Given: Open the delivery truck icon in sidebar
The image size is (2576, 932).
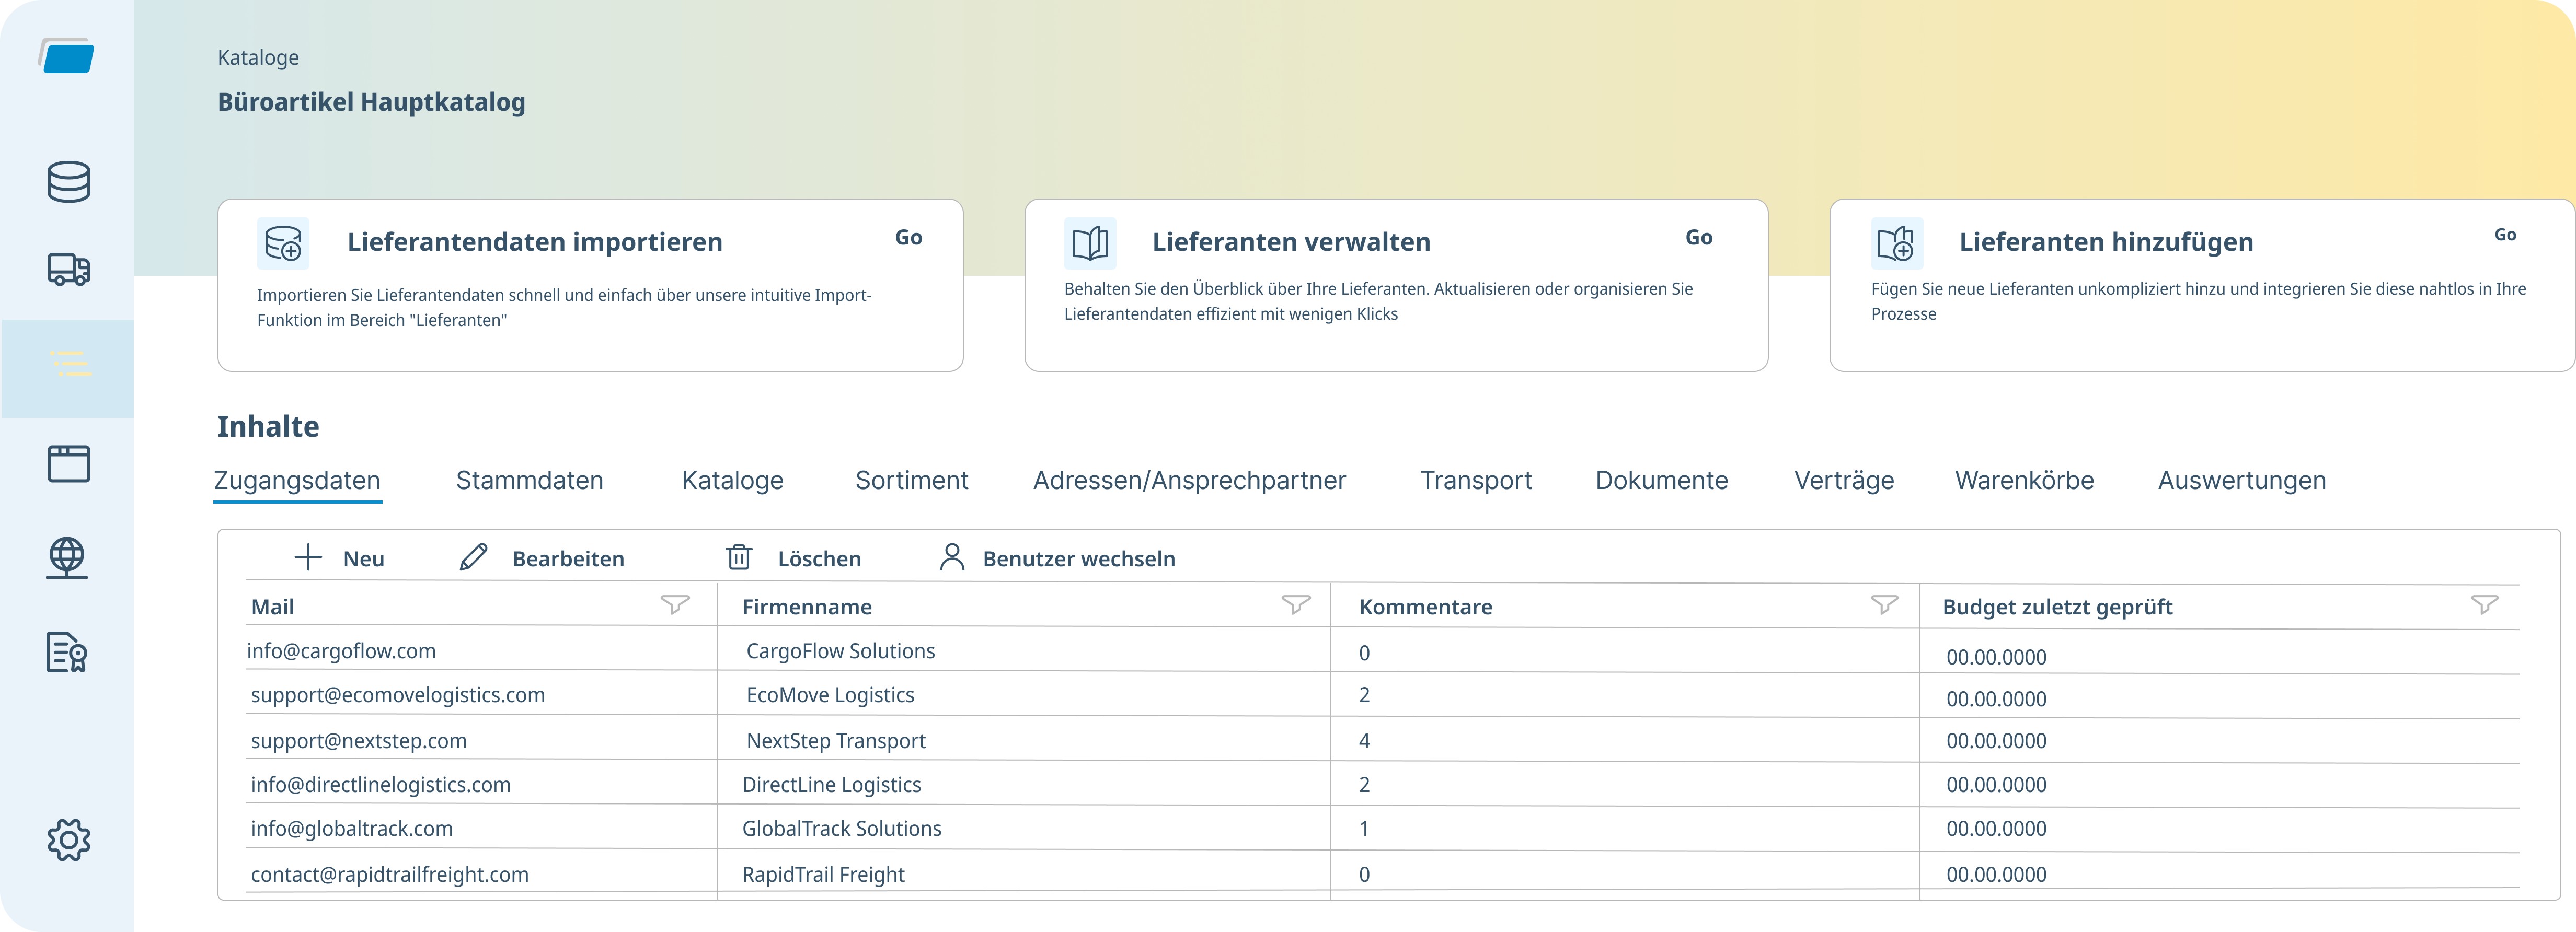Looking at the screenshot, I should 68,270.
